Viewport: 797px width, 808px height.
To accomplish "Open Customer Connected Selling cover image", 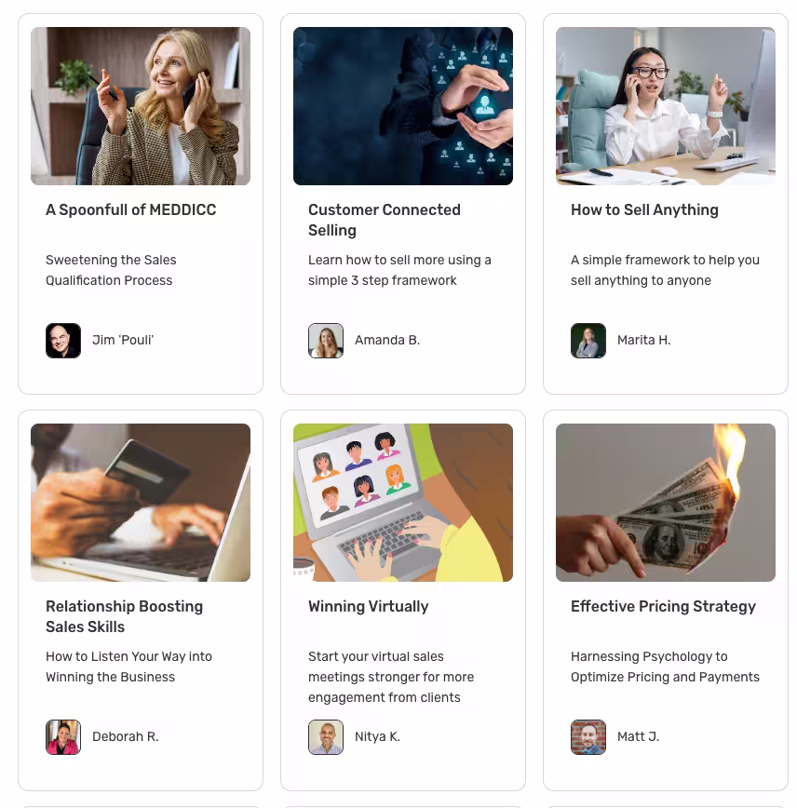I will tap(403, 106).
